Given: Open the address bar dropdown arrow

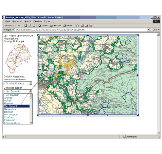Looking at the screenshot, I should point(148,30).
